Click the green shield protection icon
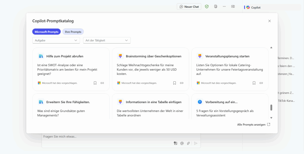This screenshot has height=154, width=304. pos(207,7)
